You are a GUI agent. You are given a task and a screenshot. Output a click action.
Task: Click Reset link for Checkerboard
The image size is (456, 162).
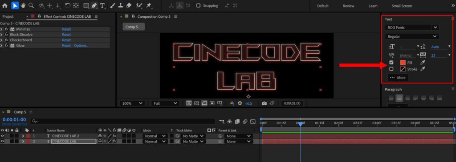click(x=66, y=40)
